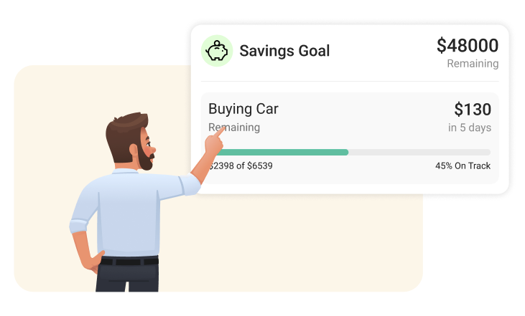This screenshot has width=525, height=316.
Task: Click the piggy bank savings icon
Action: 216,51
